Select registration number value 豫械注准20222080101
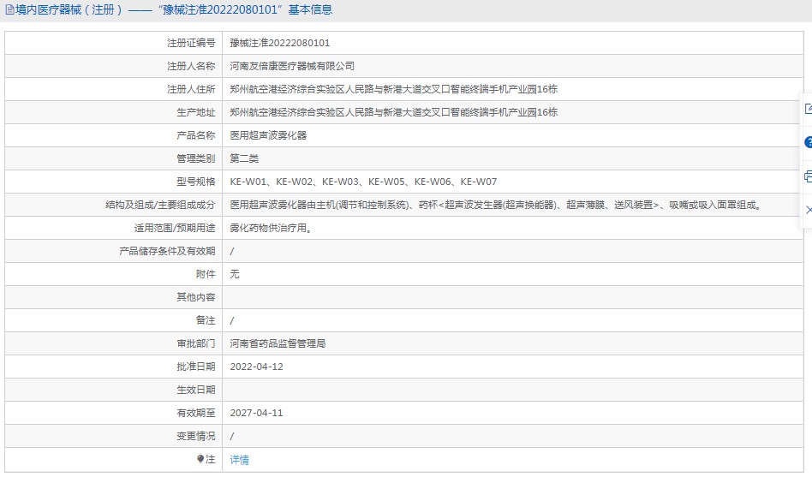 (280, 43)
